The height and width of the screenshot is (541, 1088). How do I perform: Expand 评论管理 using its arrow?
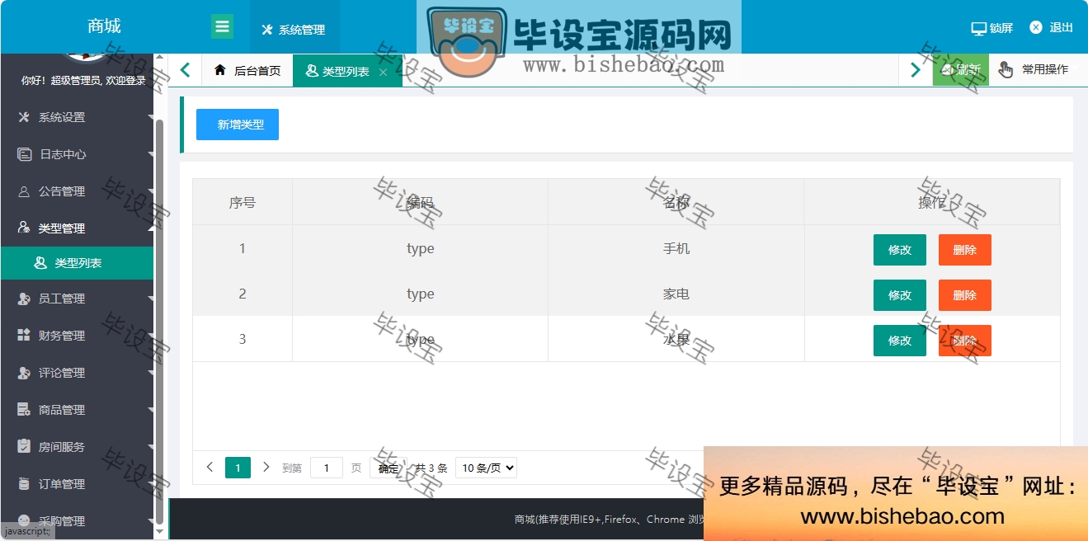(x=151, y=374)
